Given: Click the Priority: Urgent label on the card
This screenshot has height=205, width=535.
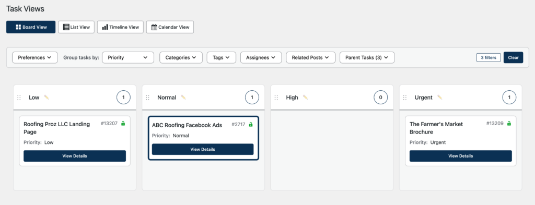Looking at the screenshot, I should tap(427, 142).
